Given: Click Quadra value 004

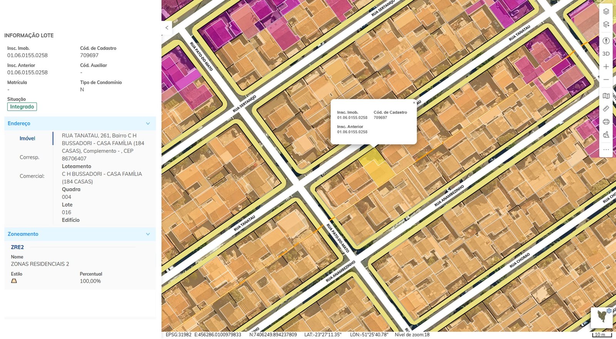Looking at the screenshot, I should [x=67, y=197].
